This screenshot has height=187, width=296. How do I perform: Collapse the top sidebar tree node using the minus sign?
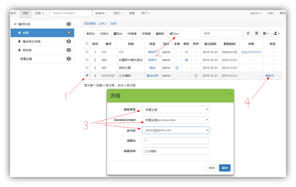[x=15, y=24]
